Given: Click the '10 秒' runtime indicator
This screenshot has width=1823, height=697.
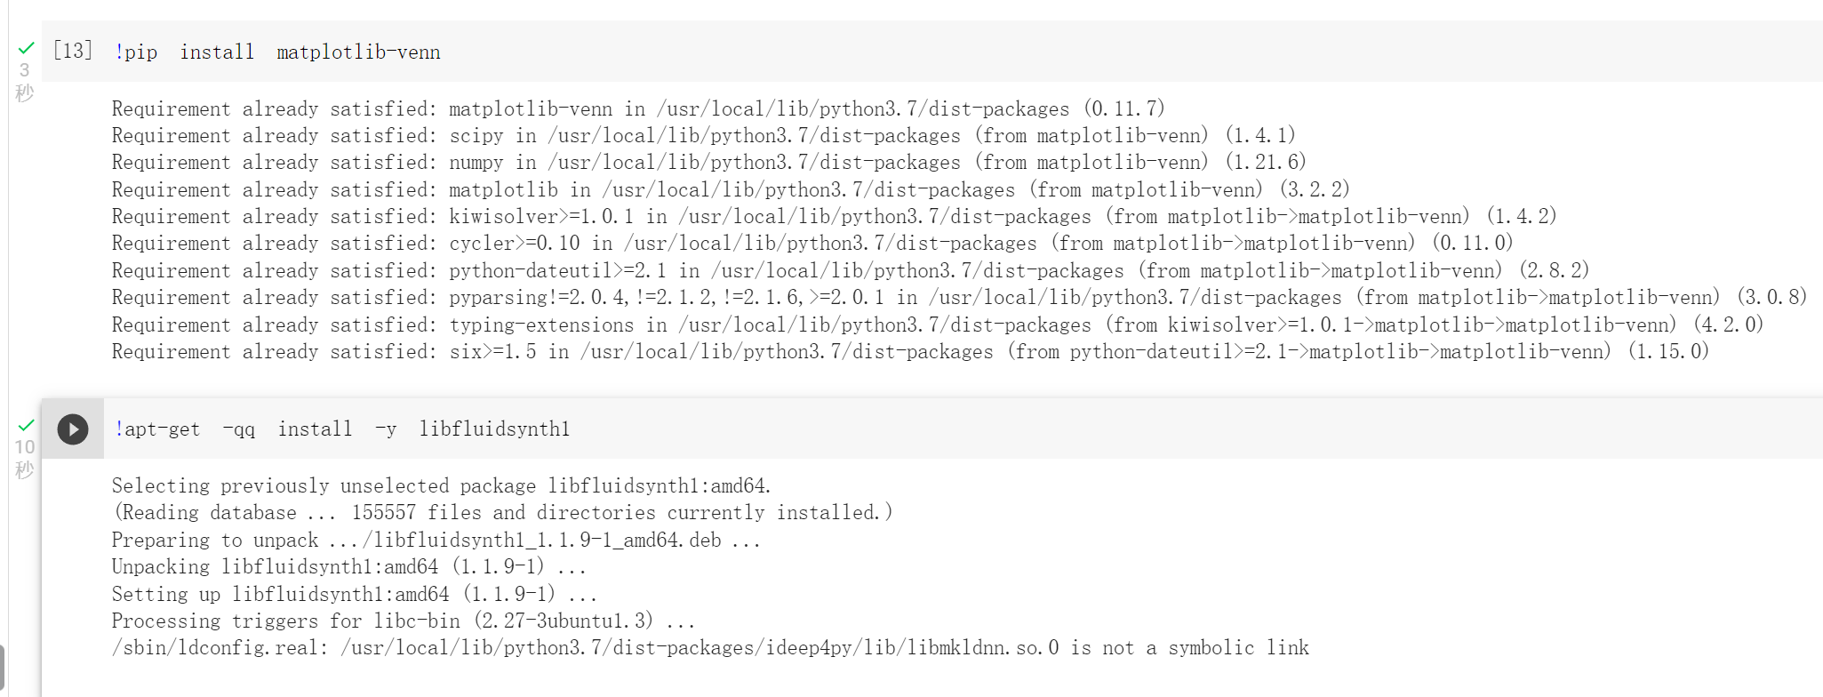Looking at the screenshot, I should pos(24,458).
